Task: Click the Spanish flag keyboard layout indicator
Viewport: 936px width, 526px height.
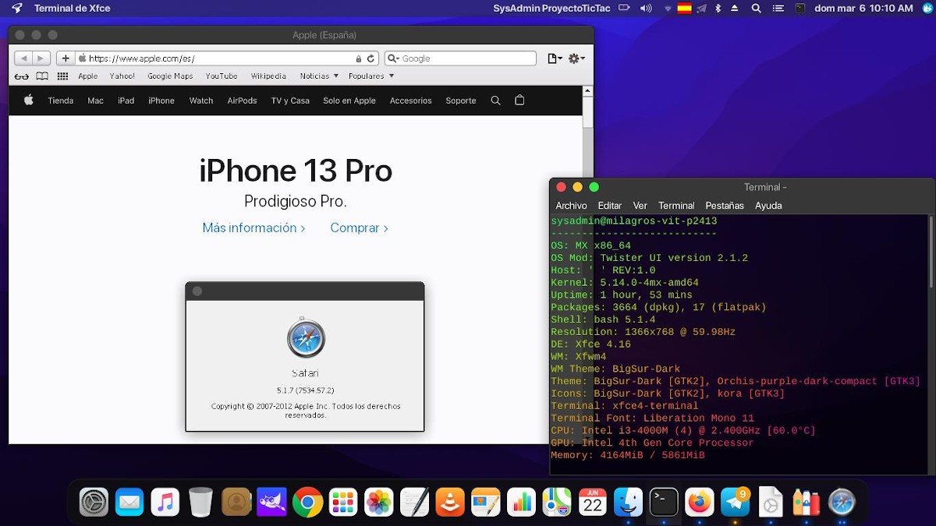Action: 684,9
